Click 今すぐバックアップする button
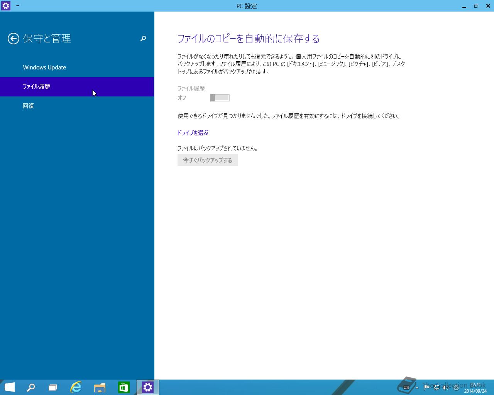 pyautogui.click(x=208, y=160)
